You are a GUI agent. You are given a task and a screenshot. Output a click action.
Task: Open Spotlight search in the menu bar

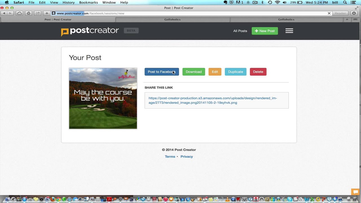(345, 2)
